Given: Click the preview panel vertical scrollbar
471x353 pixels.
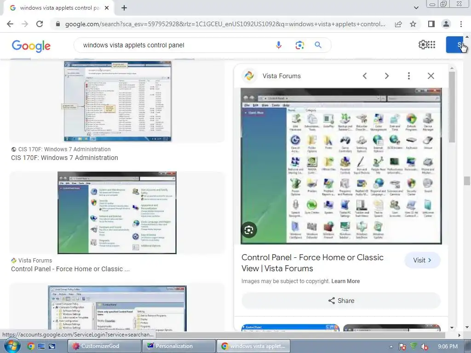Looking at the screenshot, I should point(452,108).
